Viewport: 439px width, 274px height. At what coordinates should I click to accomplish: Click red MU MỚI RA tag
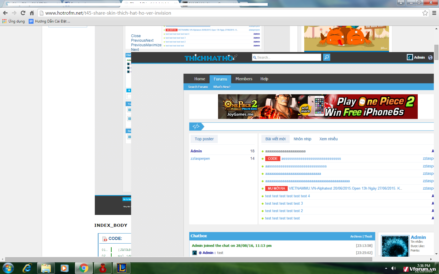point(276,188)
